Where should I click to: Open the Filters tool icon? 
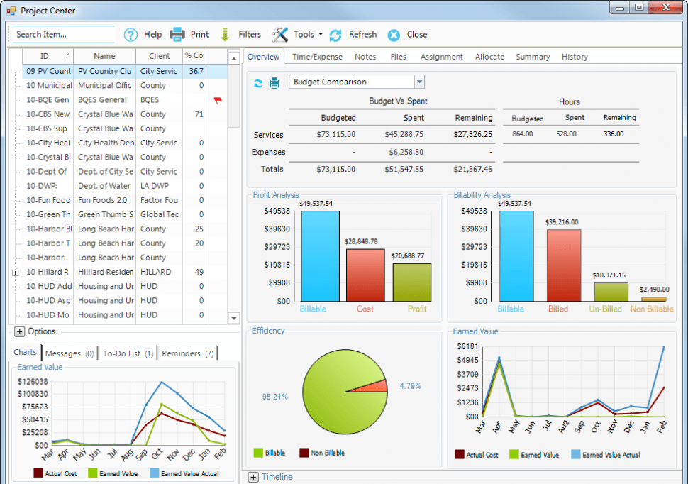point(226,34)
